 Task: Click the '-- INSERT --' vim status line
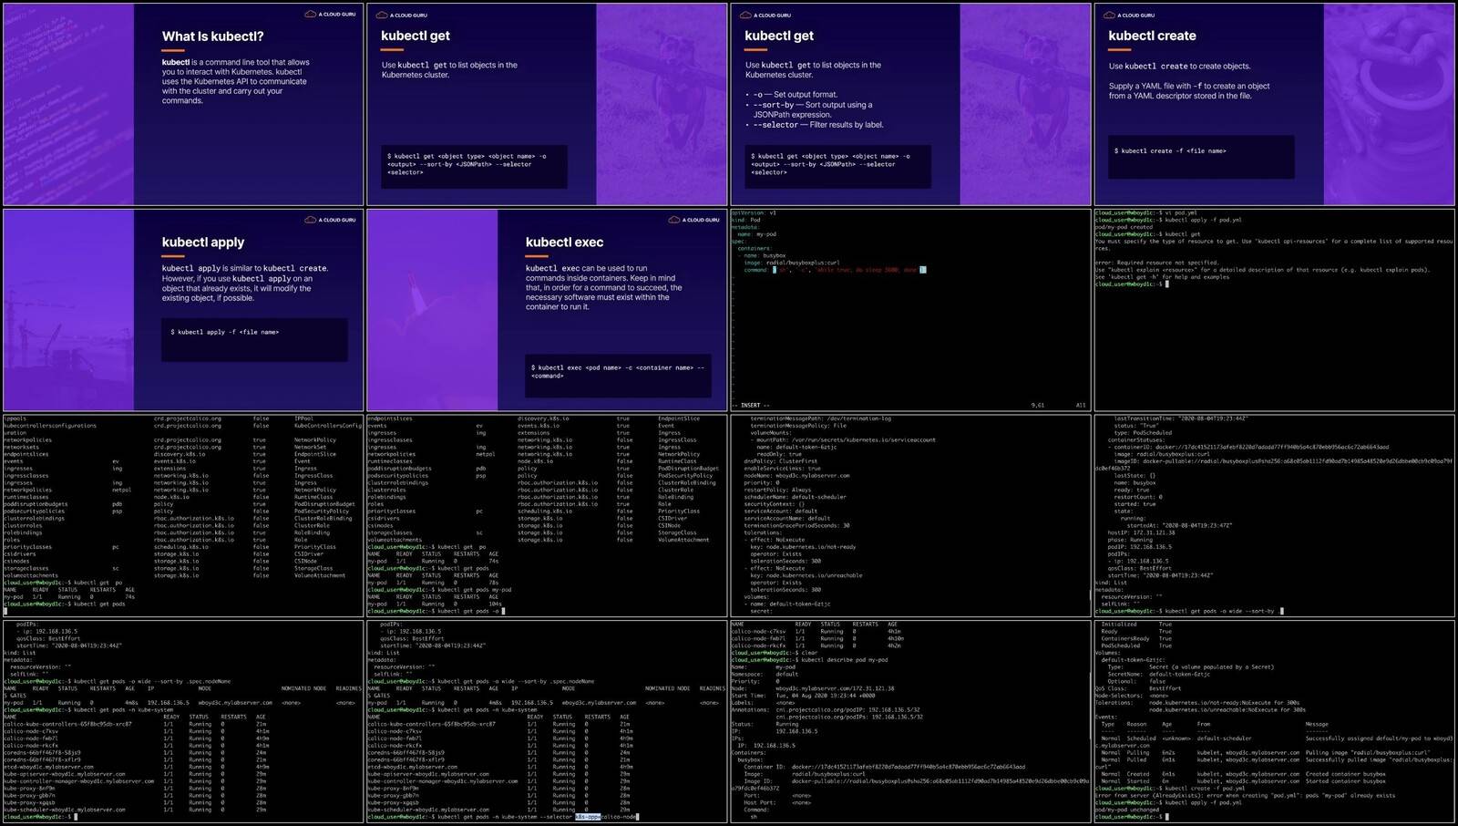752,405
